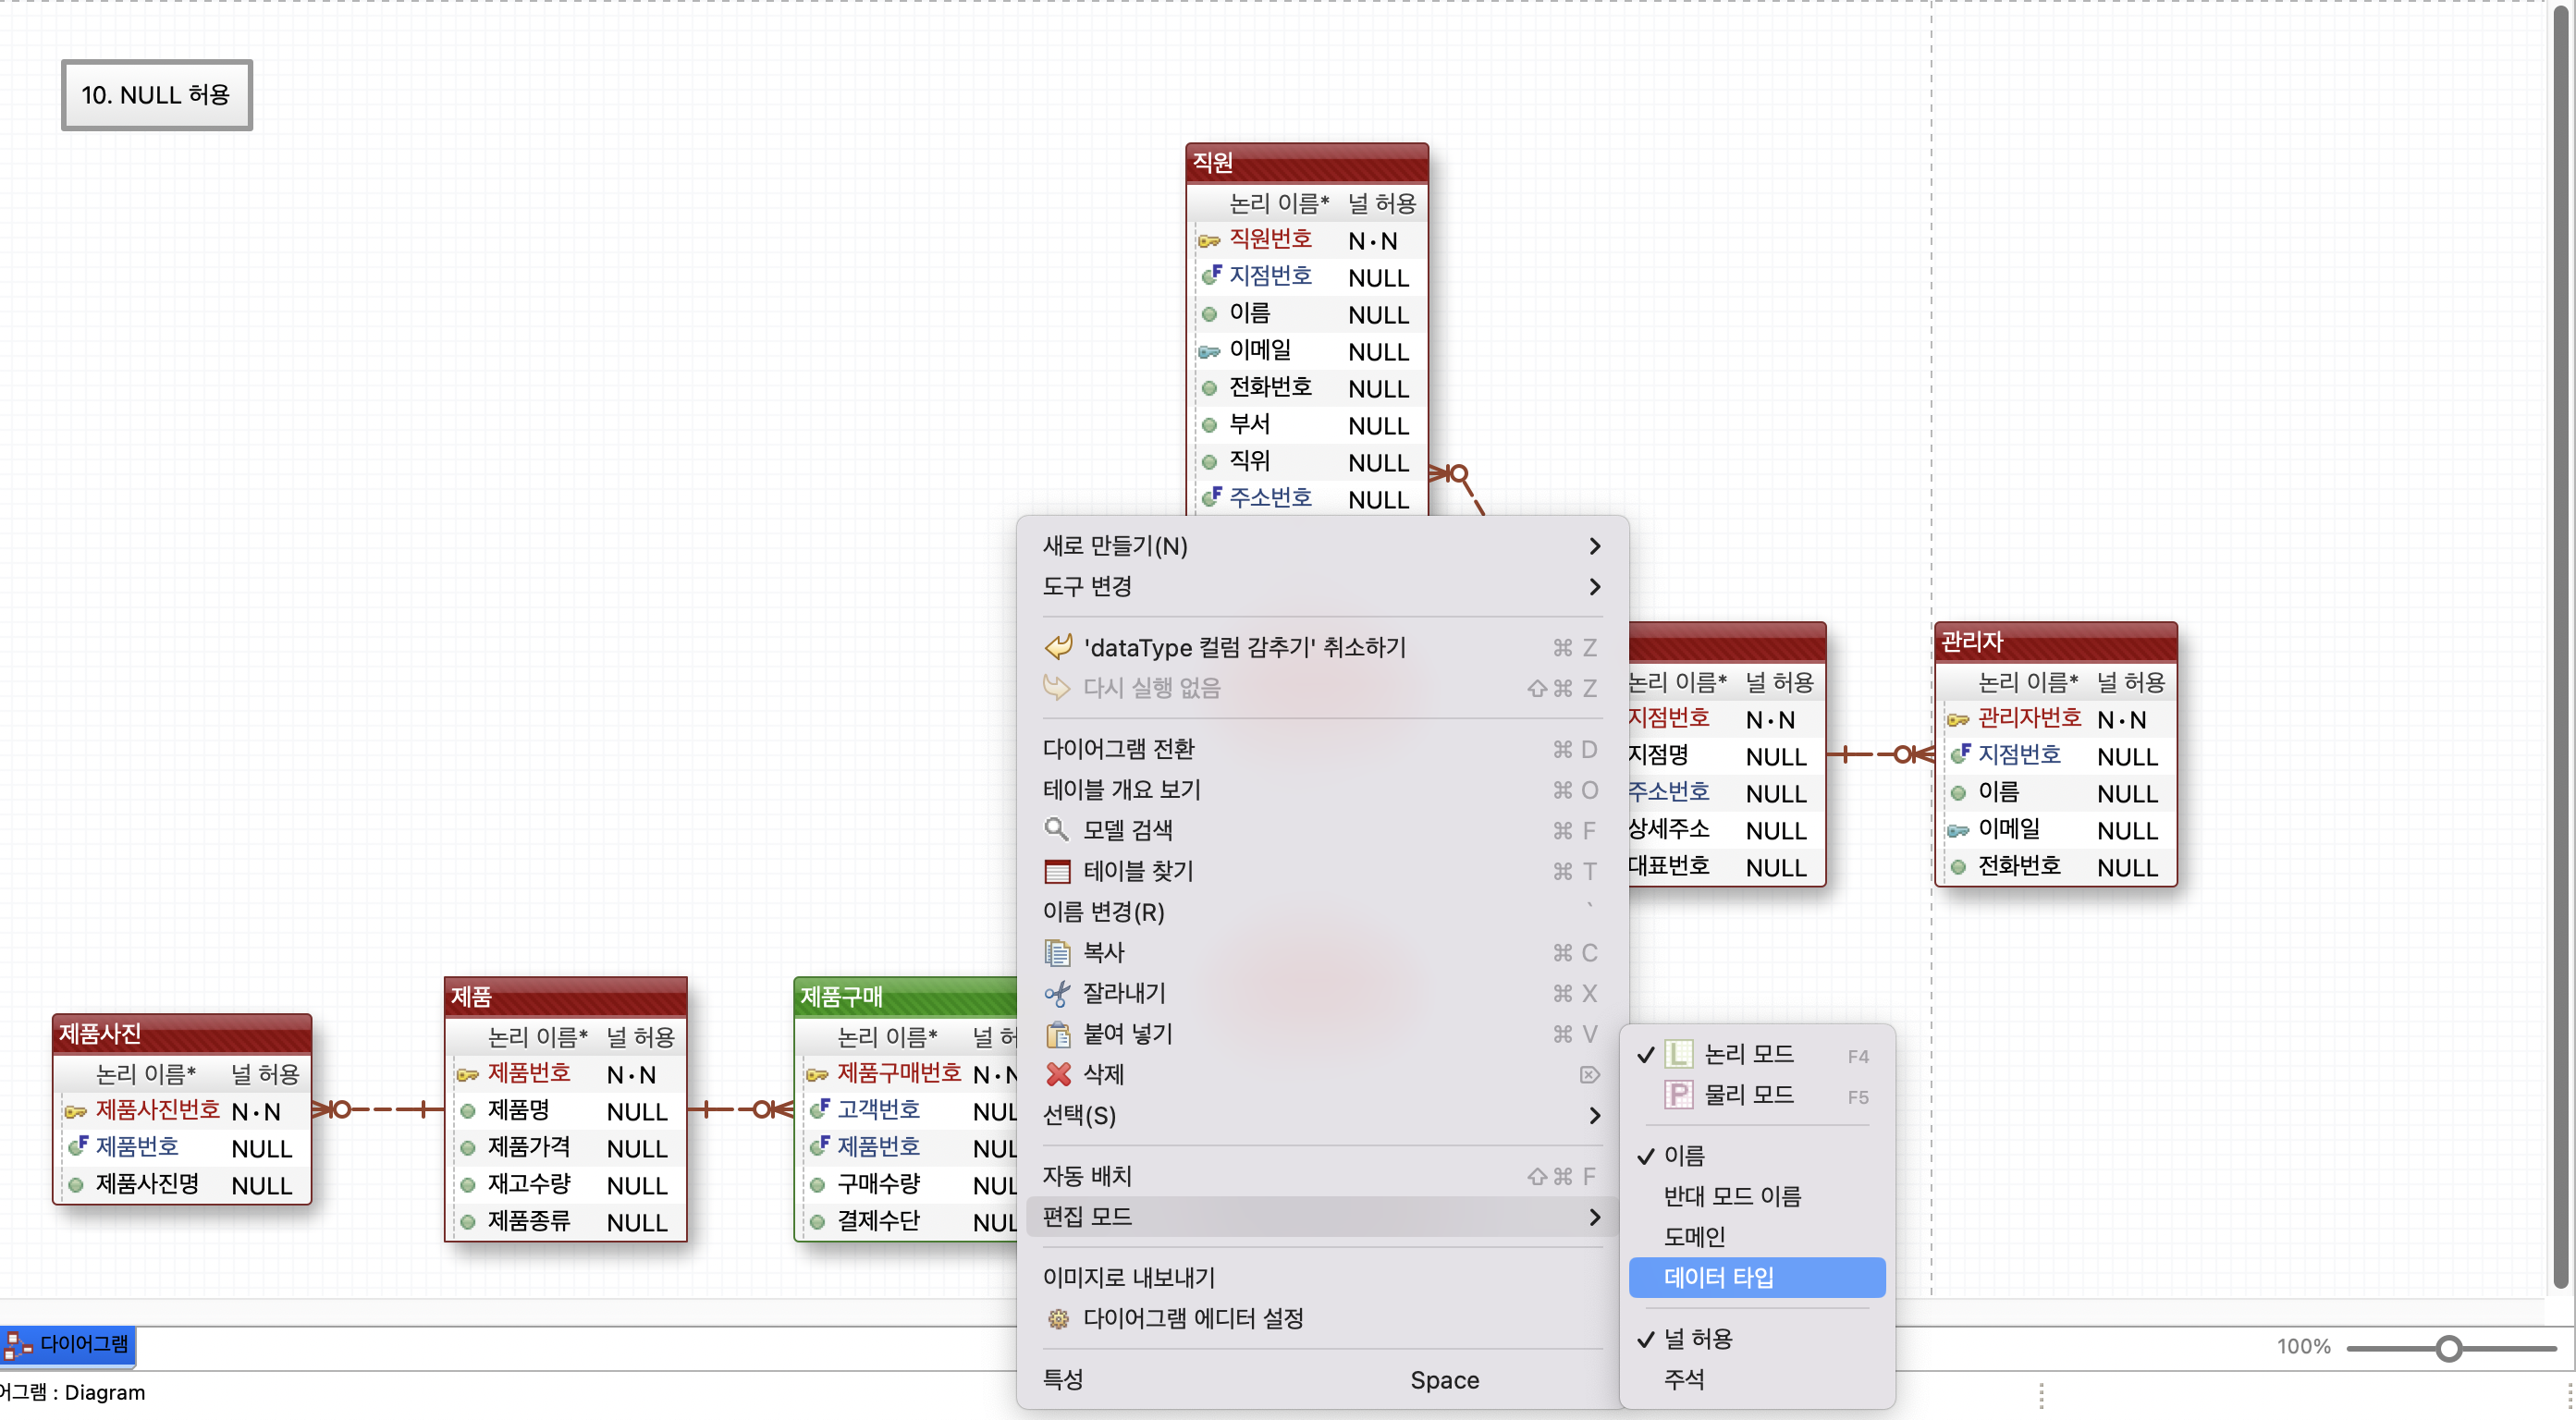Click the red X icon for 삭제

(1057, 1074)
